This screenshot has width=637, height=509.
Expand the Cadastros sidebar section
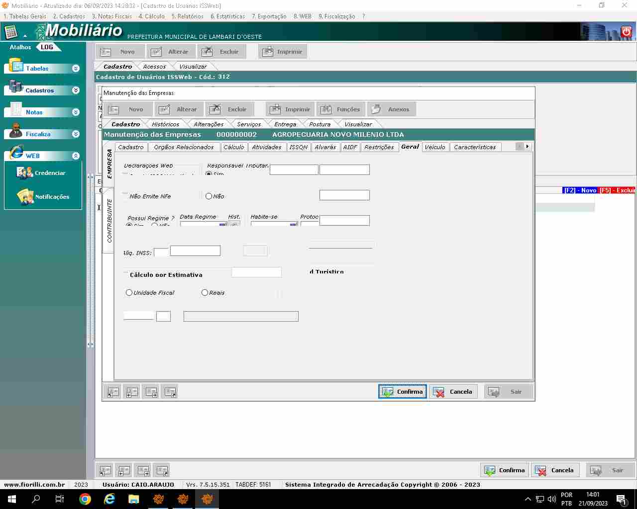pyautogui.click(x=76, y=90)
